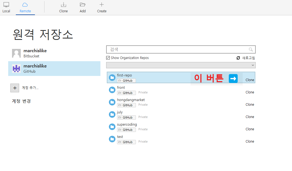
Task: Clone the test repository
Action: (250, 141)
